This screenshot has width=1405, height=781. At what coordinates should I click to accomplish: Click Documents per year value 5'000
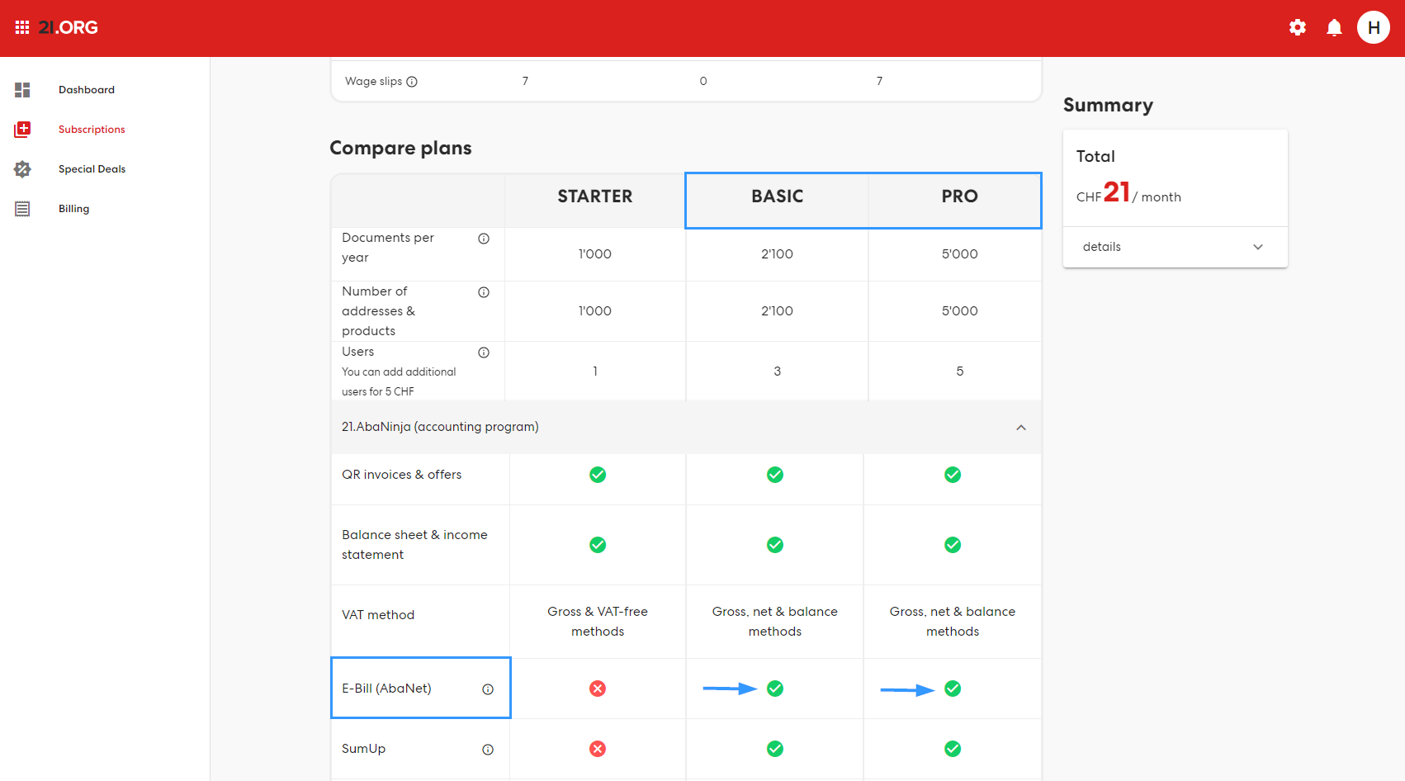pyautogui.click(x=959, y=254)
